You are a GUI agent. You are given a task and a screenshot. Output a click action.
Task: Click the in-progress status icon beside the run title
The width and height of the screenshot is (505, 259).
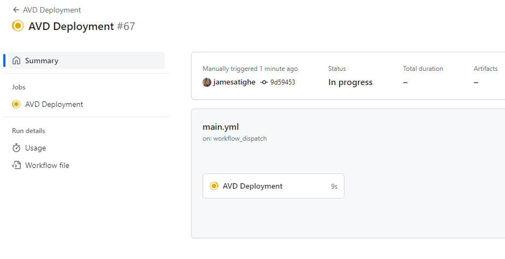[x=18, y=26]
